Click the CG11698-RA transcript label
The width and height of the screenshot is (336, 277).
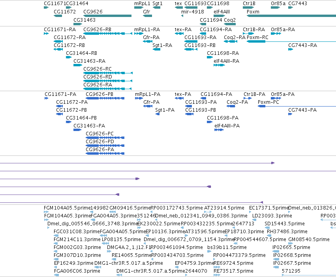click(223, 53)
